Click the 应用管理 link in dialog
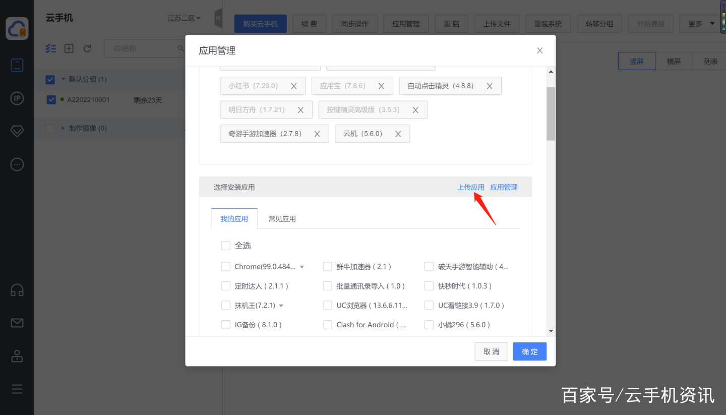726x415 pixels. [x=504, y=187]
